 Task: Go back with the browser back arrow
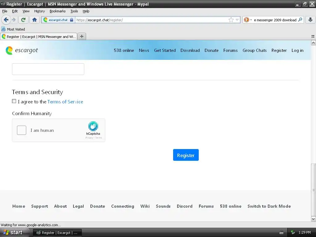coord(6,20)
